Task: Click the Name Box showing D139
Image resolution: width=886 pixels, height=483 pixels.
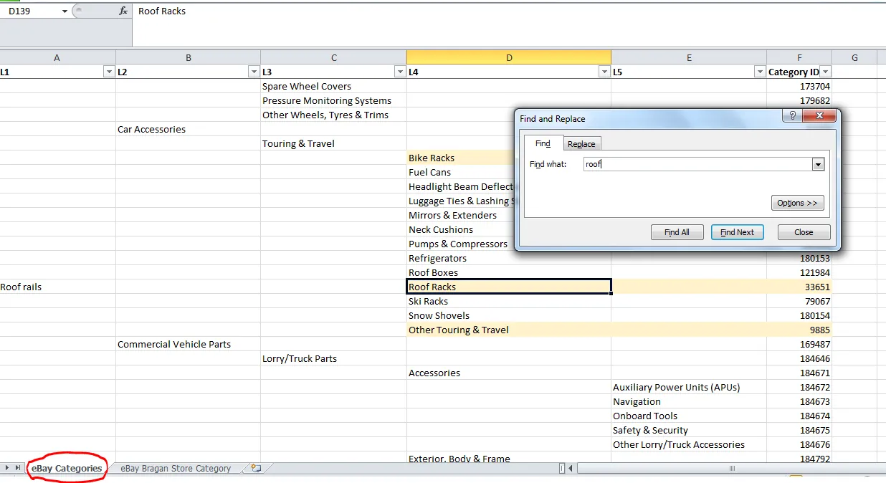Action: pyautogui.click(x=30, y=11)
